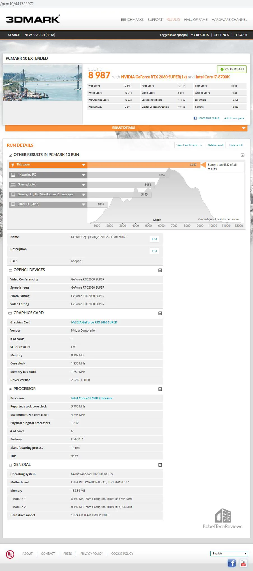The height and width of the screenshot is (571, 253).
Task: Open the Results menu
Action: click(x=173, y=19)
